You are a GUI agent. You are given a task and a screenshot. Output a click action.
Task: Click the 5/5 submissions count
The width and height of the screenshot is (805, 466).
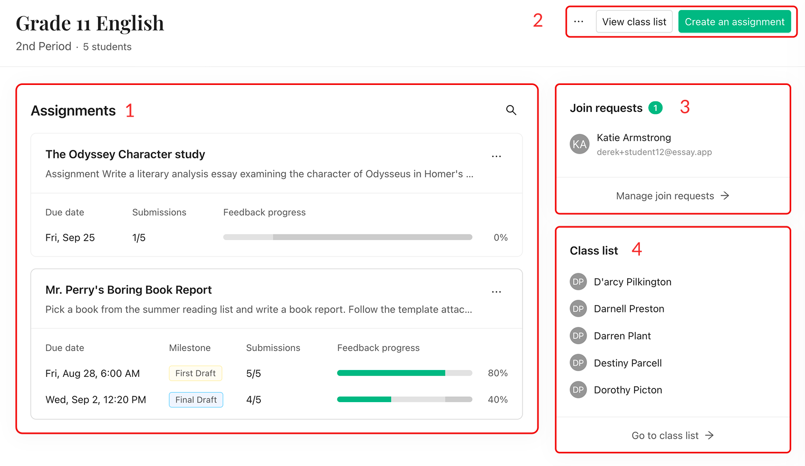253,373
